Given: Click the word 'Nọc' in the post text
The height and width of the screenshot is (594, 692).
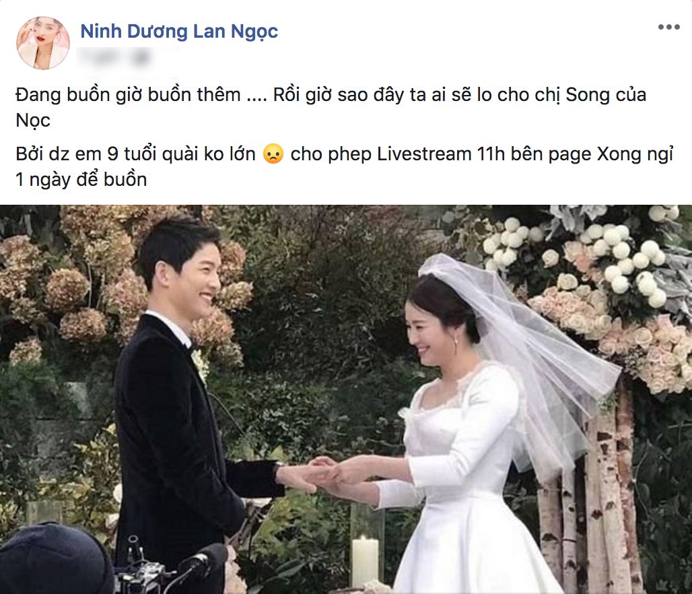Looking at the screenshot, I should pos(33,120).
